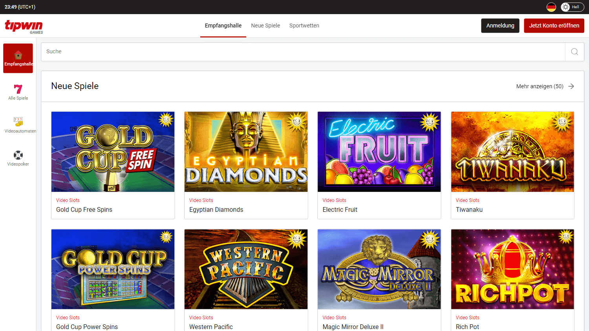Open Videopoker in the sidebar
Screen dimensions: 589x331
coord(18,158)
